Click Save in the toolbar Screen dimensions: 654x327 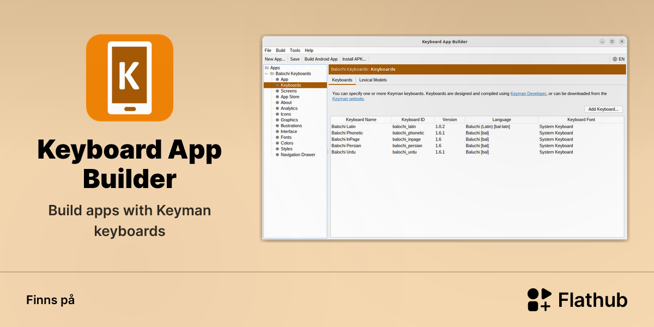pyautogui.click(x=295, y=59)
